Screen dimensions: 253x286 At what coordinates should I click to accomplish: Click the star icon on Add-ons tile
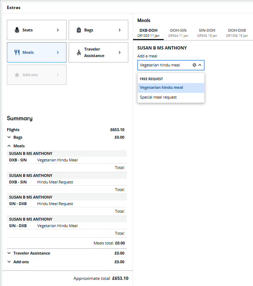click(x=17, y=75)
